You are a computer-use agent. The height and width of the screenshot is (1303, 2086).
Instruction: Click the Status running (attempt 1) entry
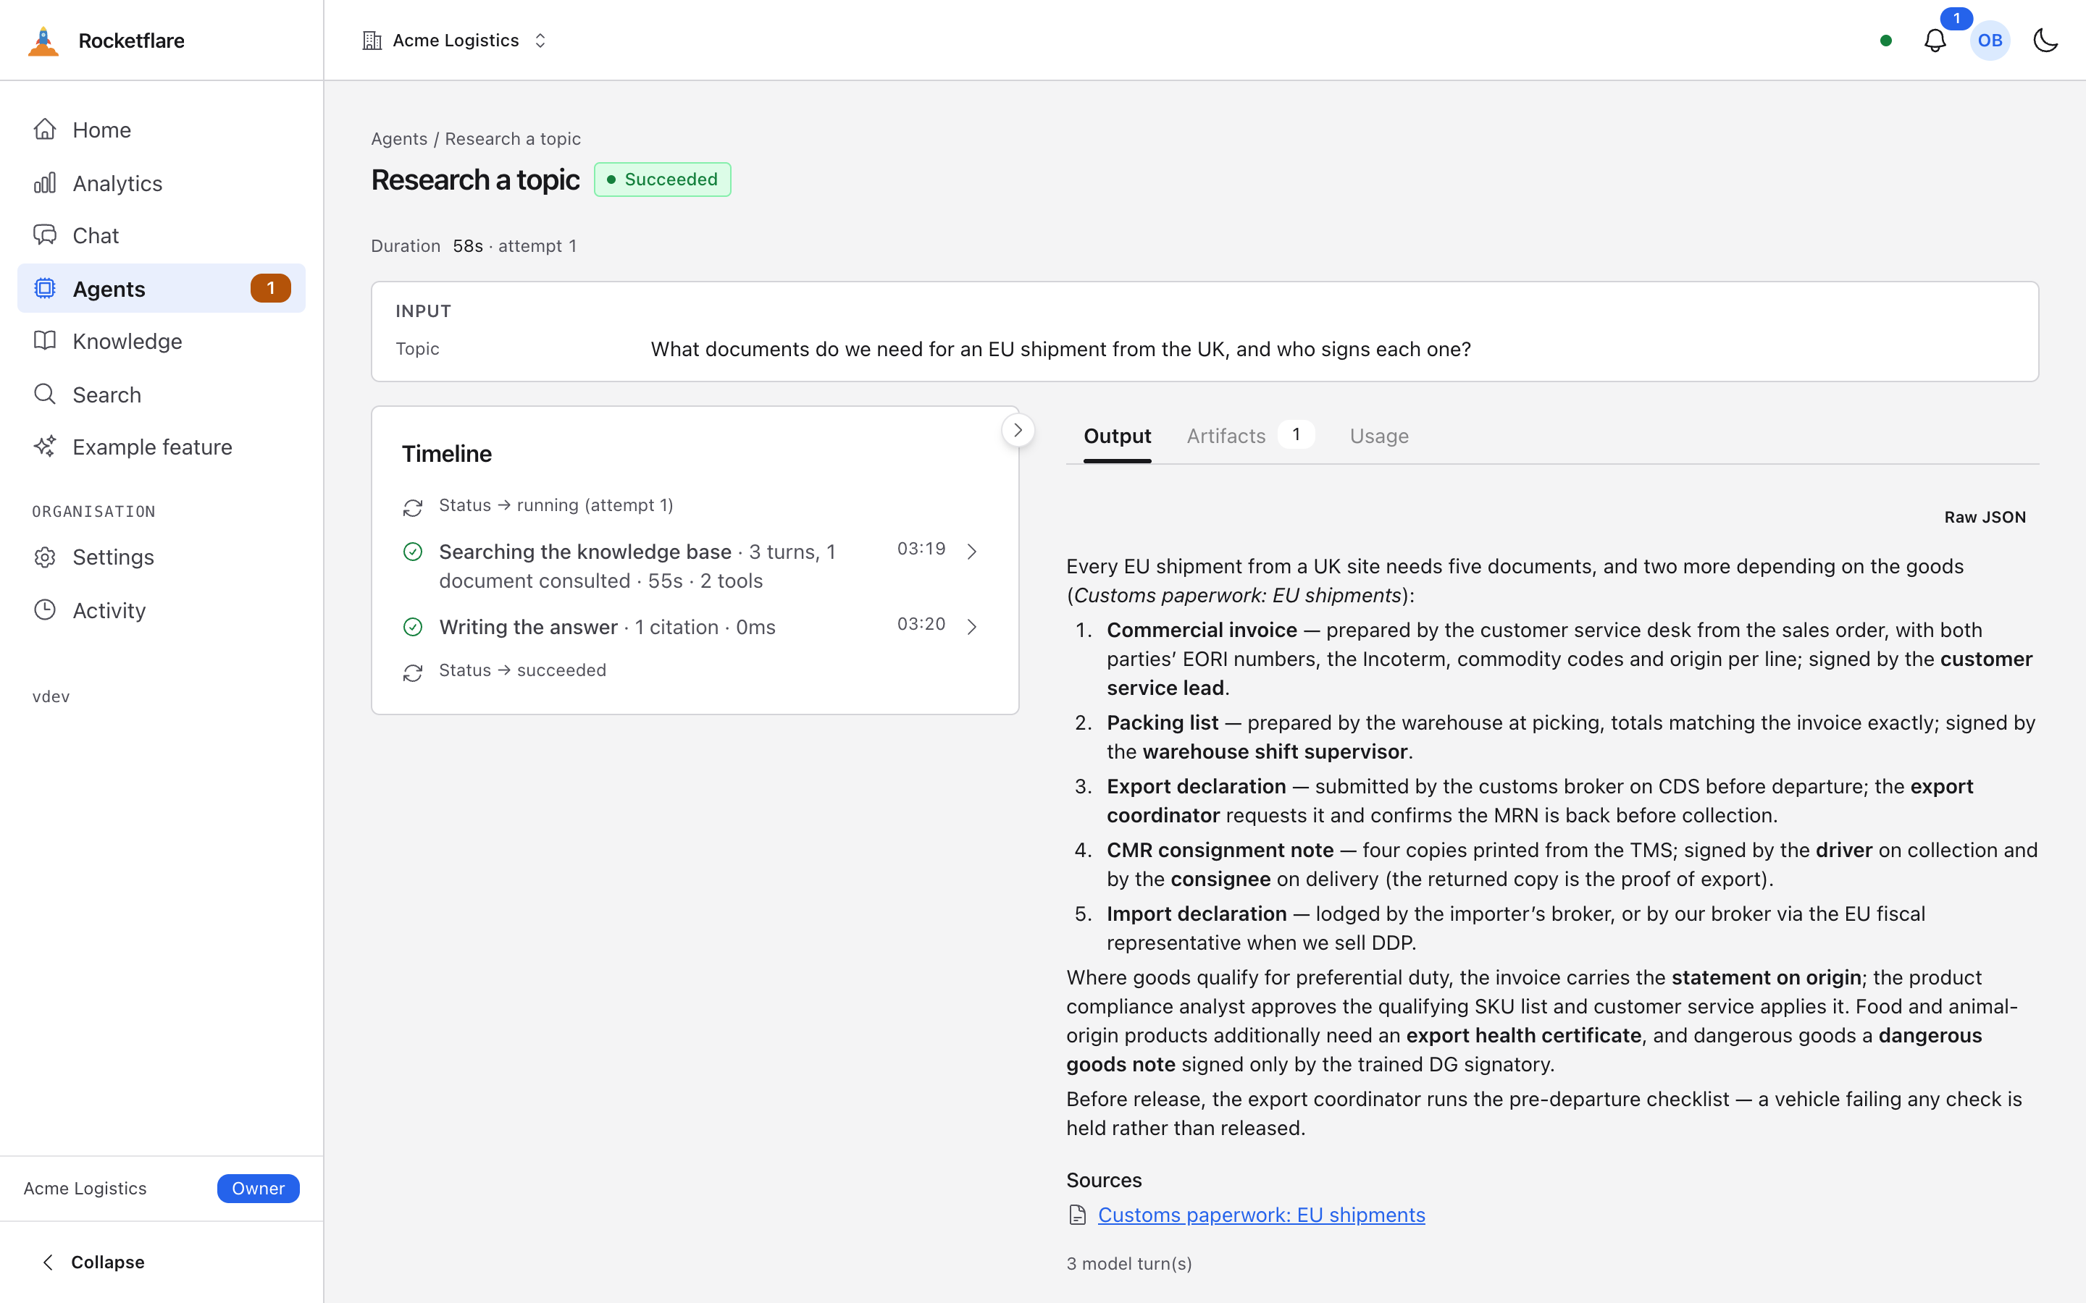pos(556,505)
